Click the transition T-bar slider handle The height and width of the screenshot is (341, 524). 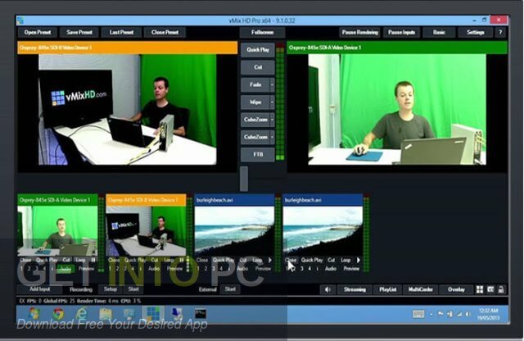tap(244, 179)
